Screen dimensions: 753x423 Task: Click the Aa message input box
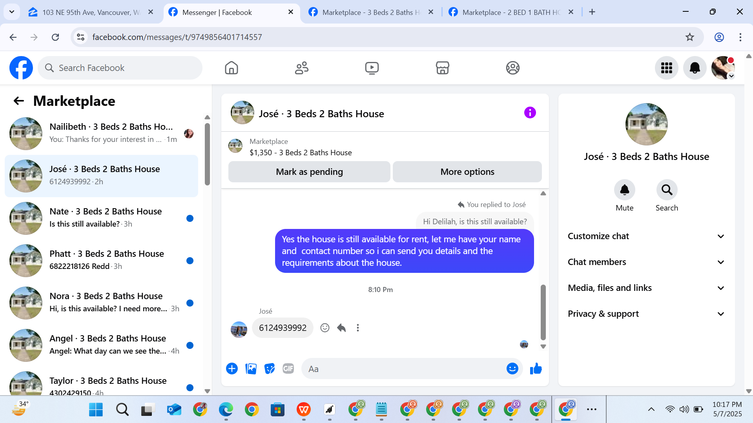pos(404,369)
